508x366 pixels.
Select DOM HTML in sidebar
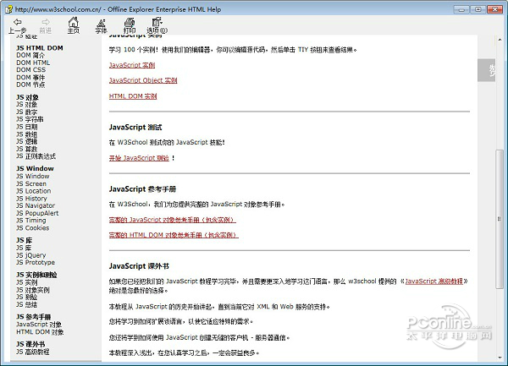click(x=33, y=63)
